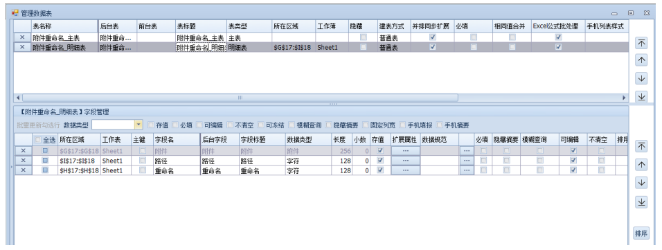Check the 全选 select-all checkbox
Screen dimensions: 662x250
tap(38, 140)
